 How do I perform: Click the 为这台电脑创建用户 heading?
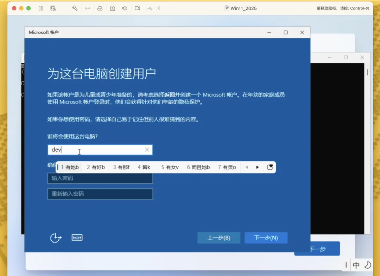pos(102,73)
